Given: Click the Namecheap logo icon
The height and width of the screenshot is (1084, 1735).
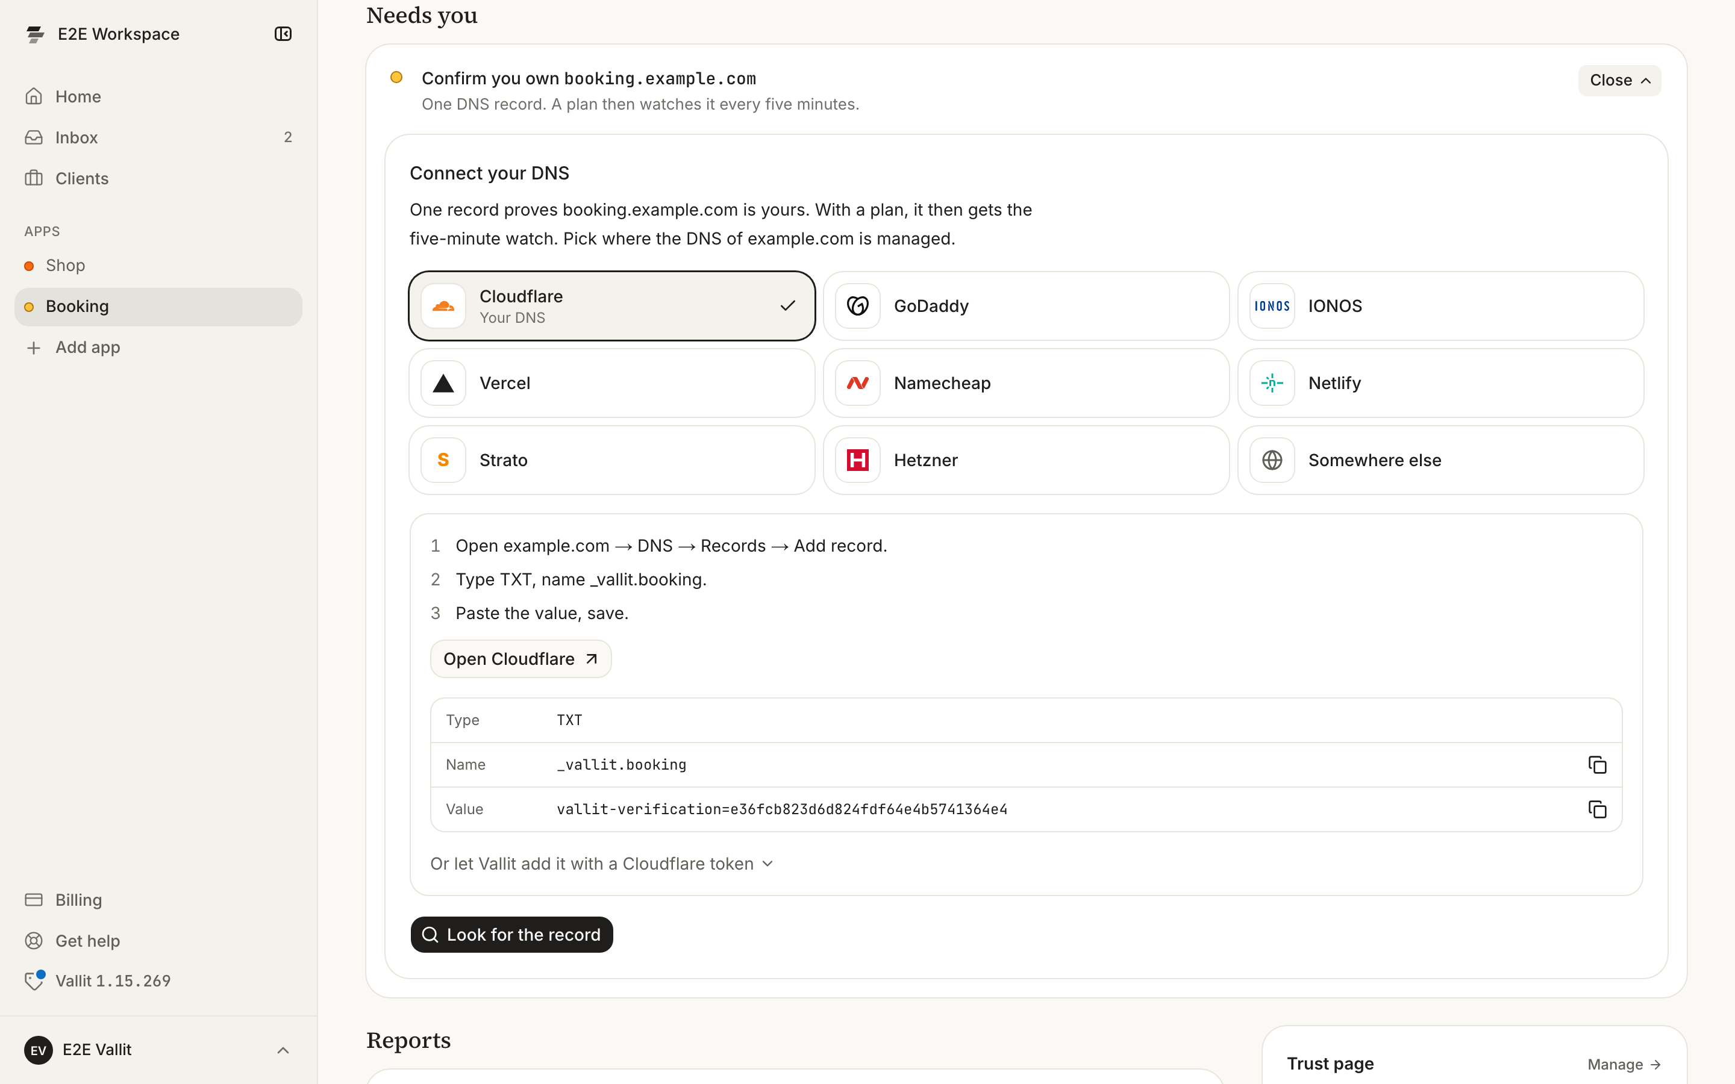Looking at the screenshot, I should 857,384.
